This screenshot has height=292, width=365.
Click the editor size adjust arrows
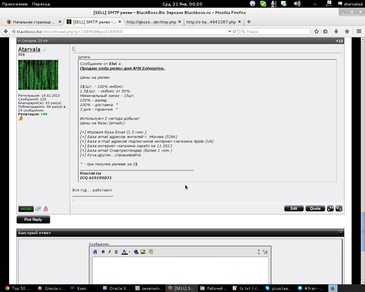point(259,252)
